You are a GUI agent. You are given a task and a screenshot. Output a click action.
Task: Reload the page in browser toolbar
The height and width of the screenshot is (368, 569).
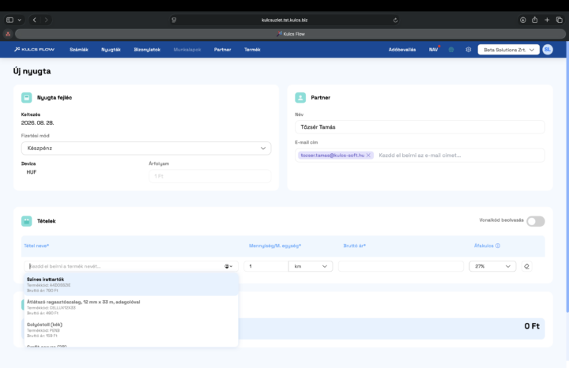(395, 21)
